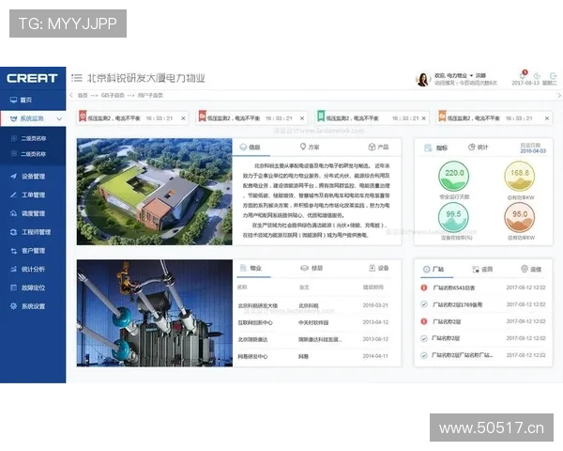The height and width of the screenshot is (451, 563).
Task: Click red alert icon beside 厂站名称6543总表
Action: coord(424,288)
